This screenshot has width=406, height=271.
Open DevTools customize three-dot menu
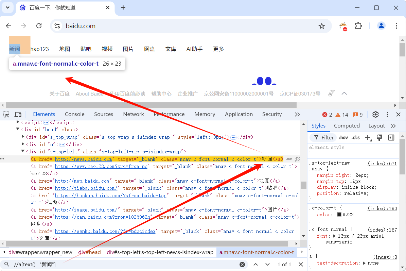[x=387, y=115]
